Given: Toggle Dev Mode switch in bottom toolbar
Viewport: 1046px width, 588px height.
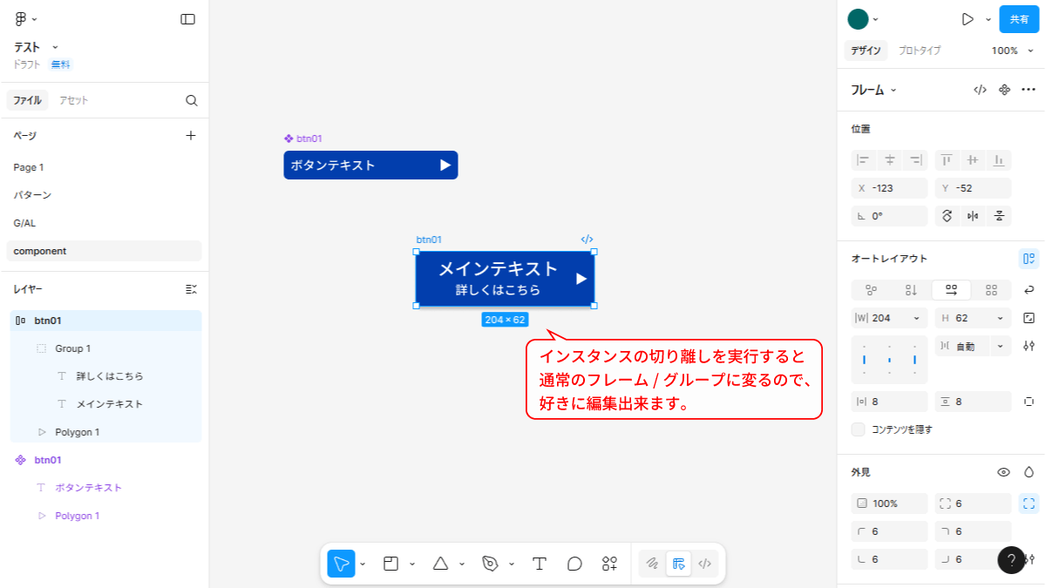Looking at the screenshot, I should (x=705, y=564).
